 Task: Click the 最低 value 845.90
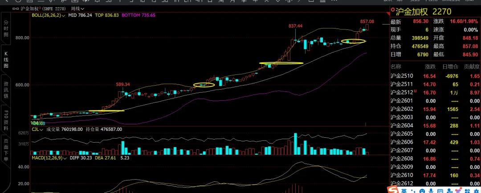click(470, 54)
